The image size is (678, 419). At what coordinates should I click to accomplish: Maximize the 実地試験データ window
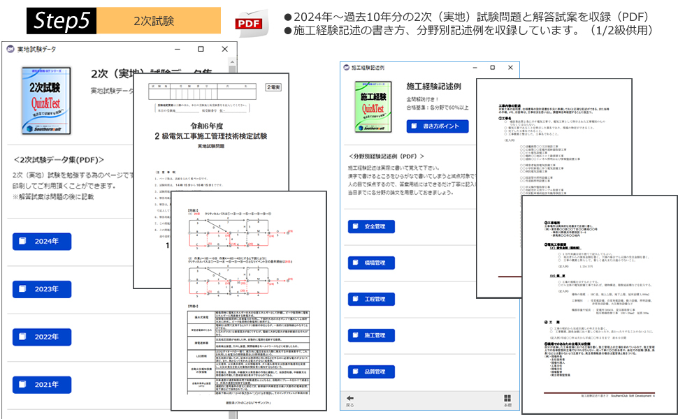(x=201, y=50)
